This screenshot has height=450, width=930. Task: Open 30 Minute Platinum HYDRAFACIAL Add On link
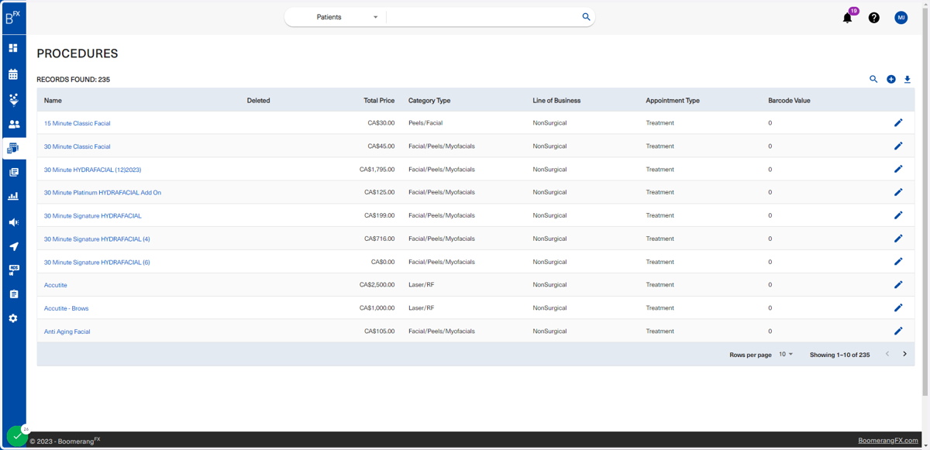(x=102, y=193)
